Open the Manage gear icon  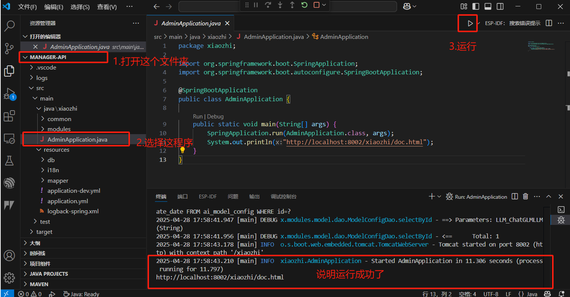[x=9, y=277]
